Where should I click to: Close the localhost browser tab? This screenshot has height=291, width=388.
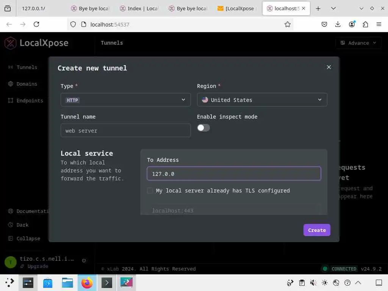click(x=304, y=8)
